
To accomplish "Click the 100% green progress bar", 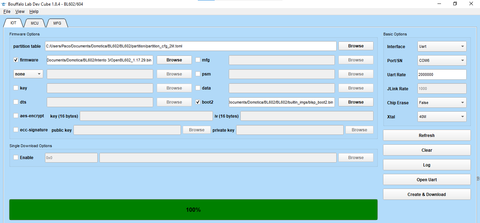I will [x=193, y=210].
